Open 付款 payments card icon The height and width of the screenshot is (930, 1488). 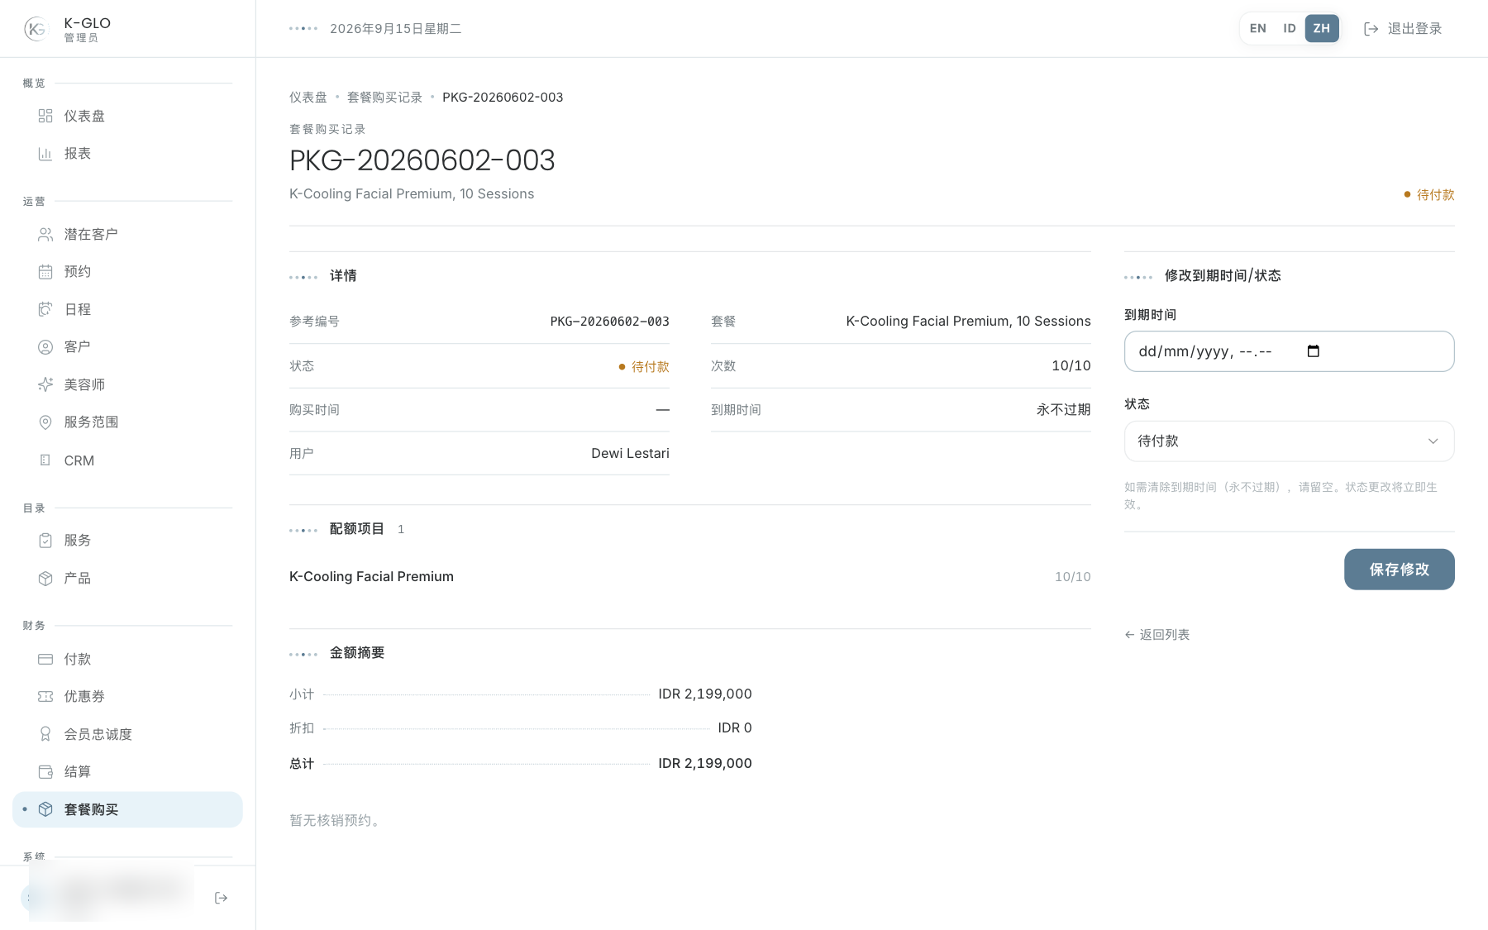(45, 659)
